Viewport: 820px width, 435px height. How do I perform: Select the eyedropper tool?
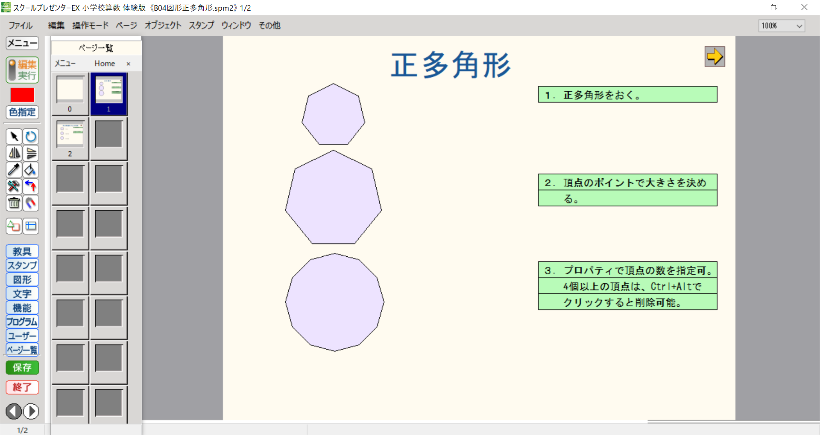point(14,170)
